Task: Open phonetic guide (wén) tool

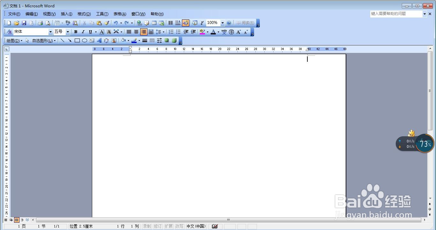Action: coord(224,32)
